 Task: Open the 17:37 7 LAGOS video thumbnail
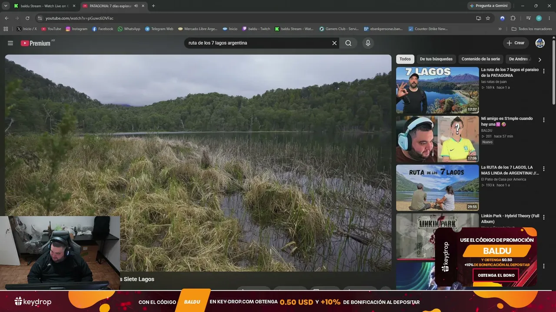coord(437,90)
